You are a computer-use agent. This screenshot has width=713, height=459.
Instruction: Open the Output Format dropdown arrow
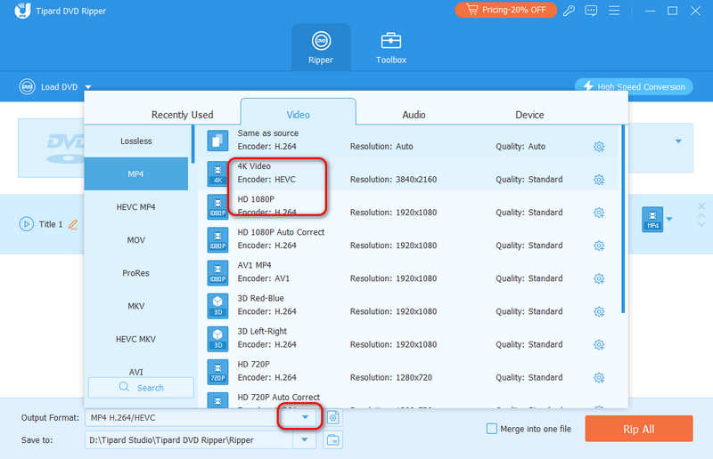pyautogui.click(x=305, y=417)
